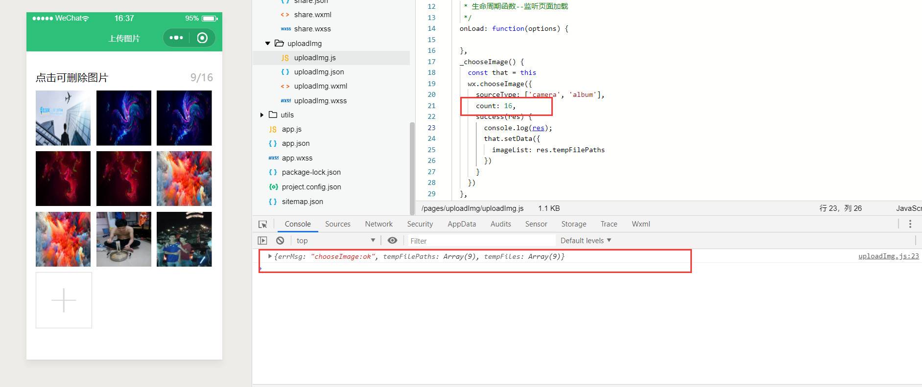Focus the console Filter input

tap(481, 241)
